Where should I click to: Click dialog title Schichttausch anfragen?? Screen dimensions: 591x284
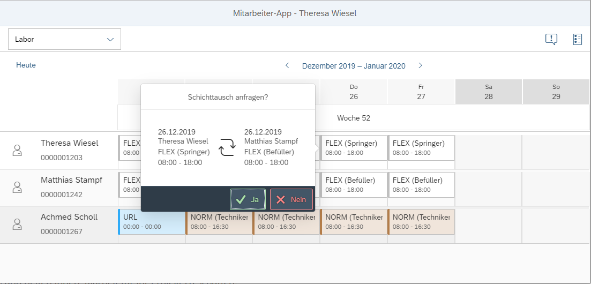(x=228, y=98)
